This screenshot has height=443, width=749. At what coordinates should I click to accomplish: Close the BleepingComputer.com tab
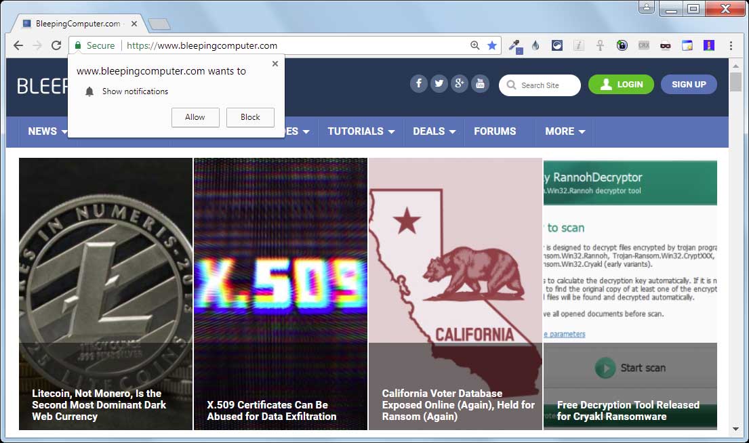pos(134,24)
